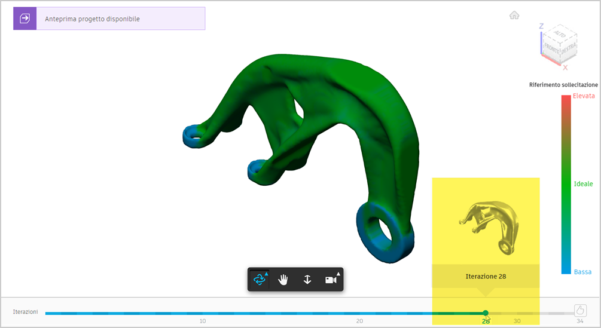Click the Bassa label on stress legend
Image resolution: width=601 pixels, height=328 pixels.
582,272
